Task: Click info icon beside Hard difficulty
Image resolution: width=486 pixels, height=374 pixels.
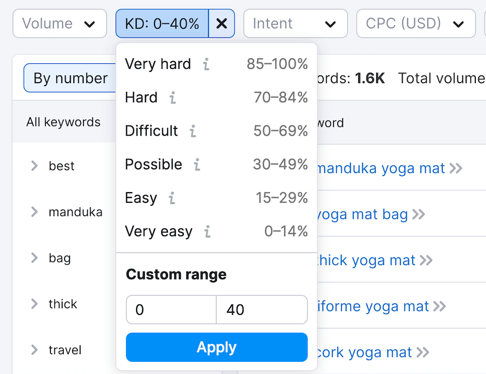Action: [173, 98]
